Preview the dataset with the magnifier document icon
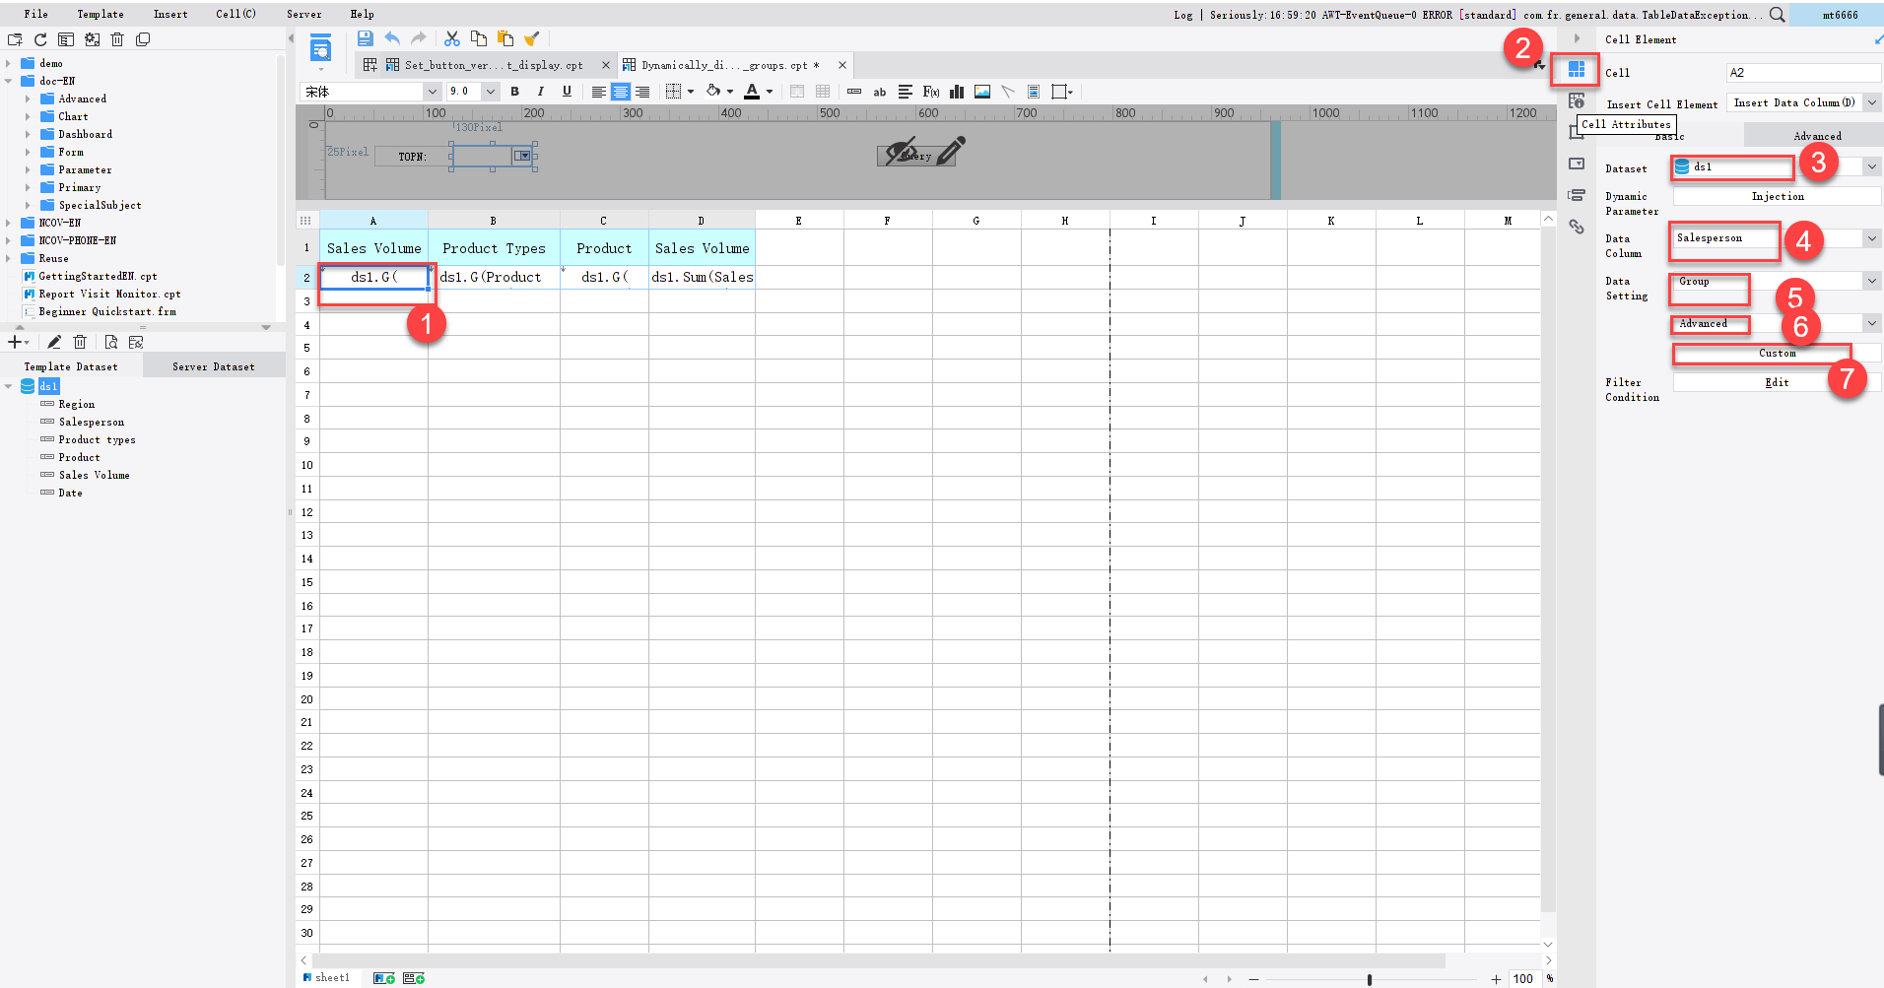Screen dimensions: 1884x988 (111, 342)
